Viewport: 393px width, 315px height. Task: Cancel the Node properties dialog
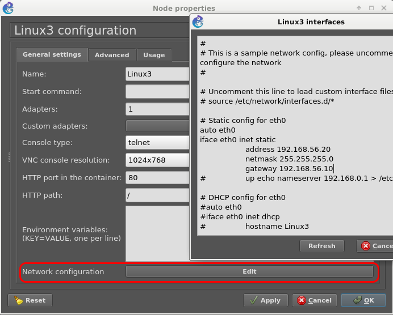click(x=315, y=300)
